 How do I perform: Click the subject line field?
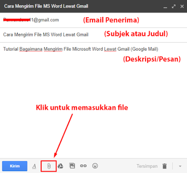point(93,35)
